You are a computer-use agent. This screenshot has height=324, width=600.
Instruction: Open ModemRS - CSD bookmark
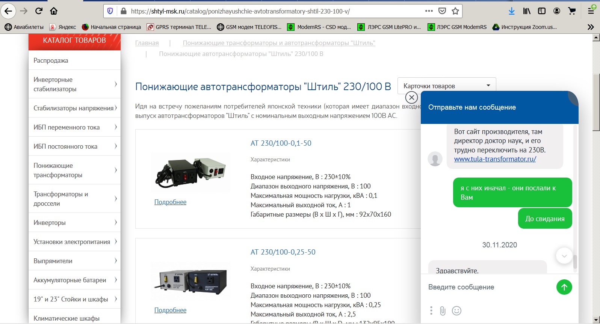[x=319, y=27]
